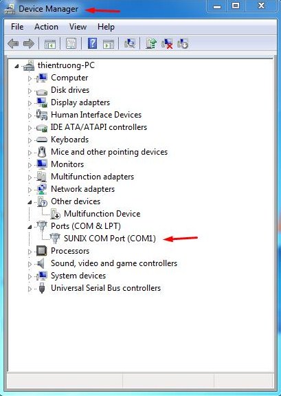Click the Disable device toolbar icon

[x=183, y=44]
